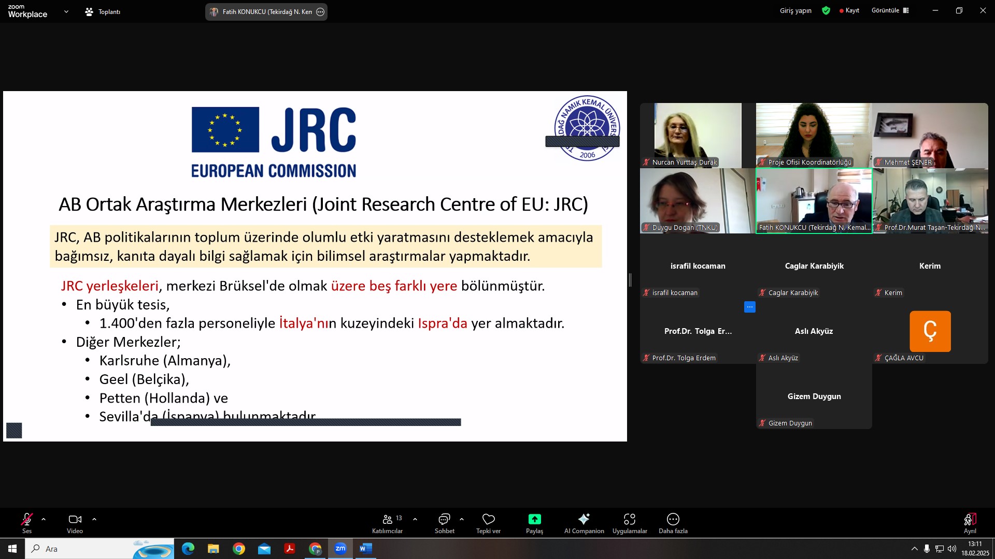The width and height of the screenshot is (995, 559).
Task: Click the JRC European Commission logo
Action: pos(274,142)
